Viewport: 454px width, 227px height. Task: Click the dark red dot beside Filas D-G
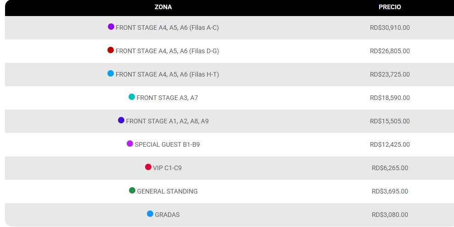tap(111, 50)
